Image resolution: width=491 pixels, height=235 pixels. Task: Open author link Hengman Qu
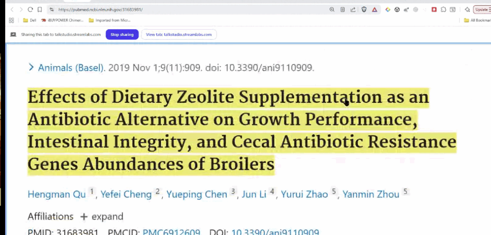coord(57,194)
